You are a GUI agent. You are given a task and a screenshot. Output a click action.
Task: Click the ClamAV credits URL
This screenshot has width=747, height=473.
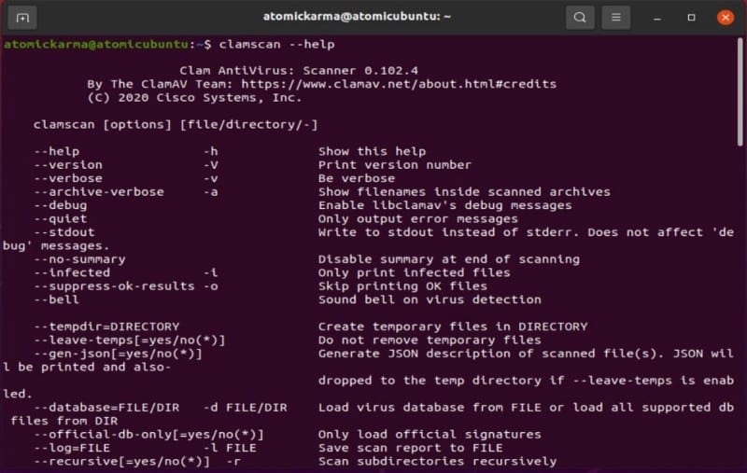(399, 84)
